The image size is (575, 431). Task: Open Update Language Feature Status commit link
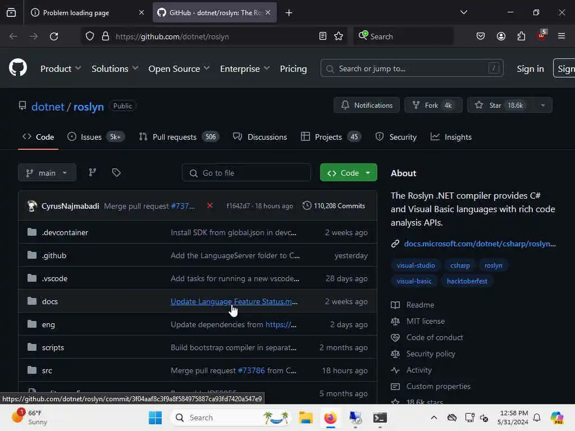pos(234,301)
